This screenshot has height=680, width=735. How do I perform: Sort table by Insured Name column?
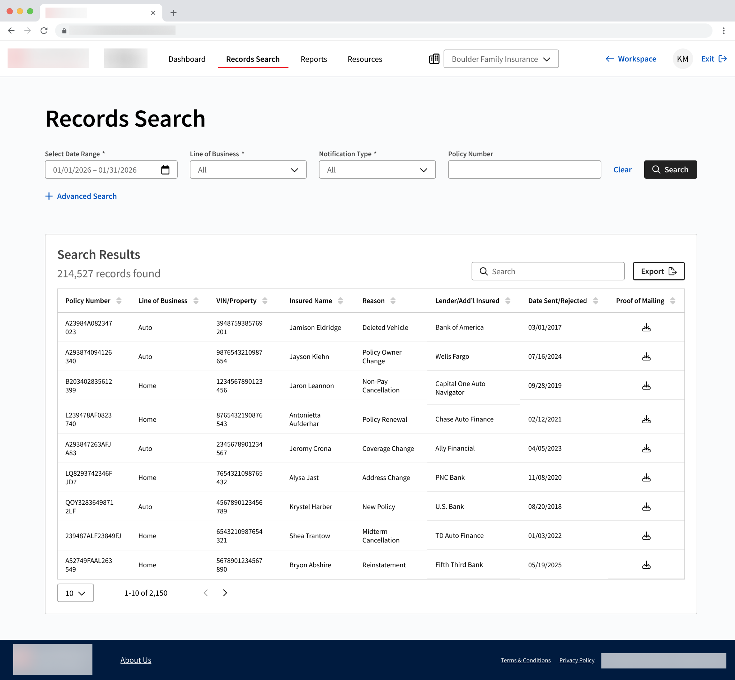[340, 301]
